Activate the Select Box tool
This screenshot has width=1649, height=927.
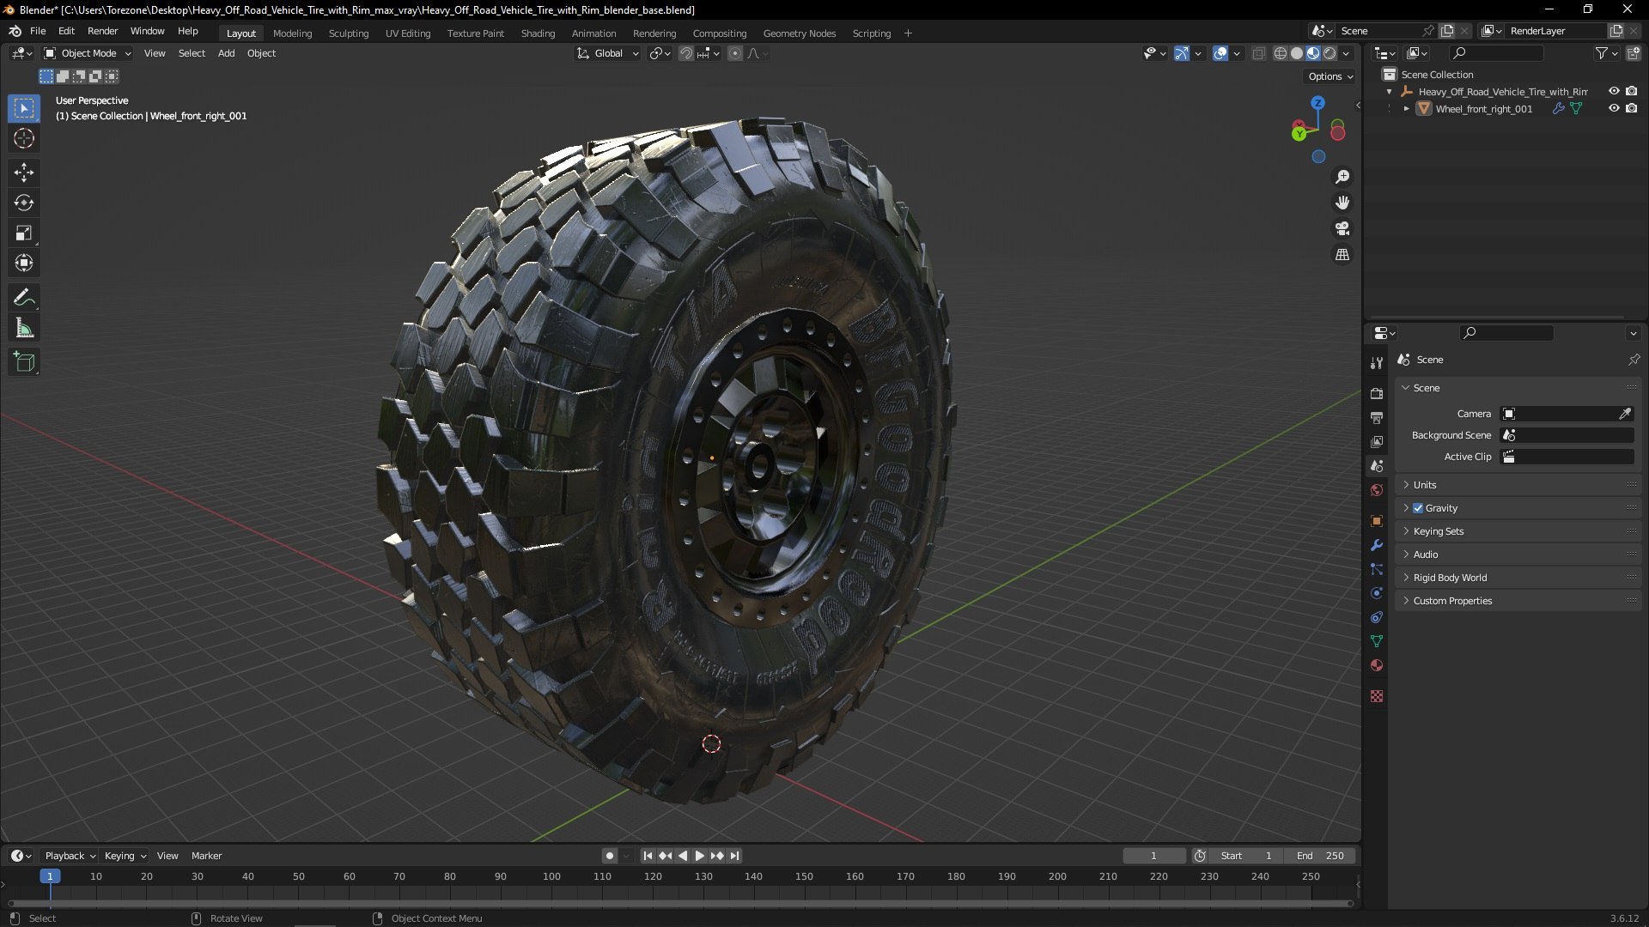[x=24, y=109]
